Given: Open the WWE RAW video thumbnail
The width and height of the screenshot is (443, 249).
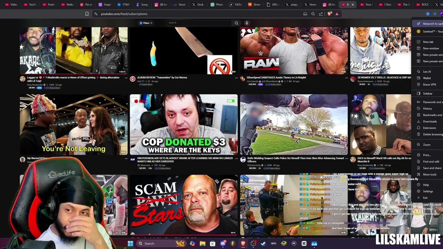Looking at the screenshot, I should 294,50.
